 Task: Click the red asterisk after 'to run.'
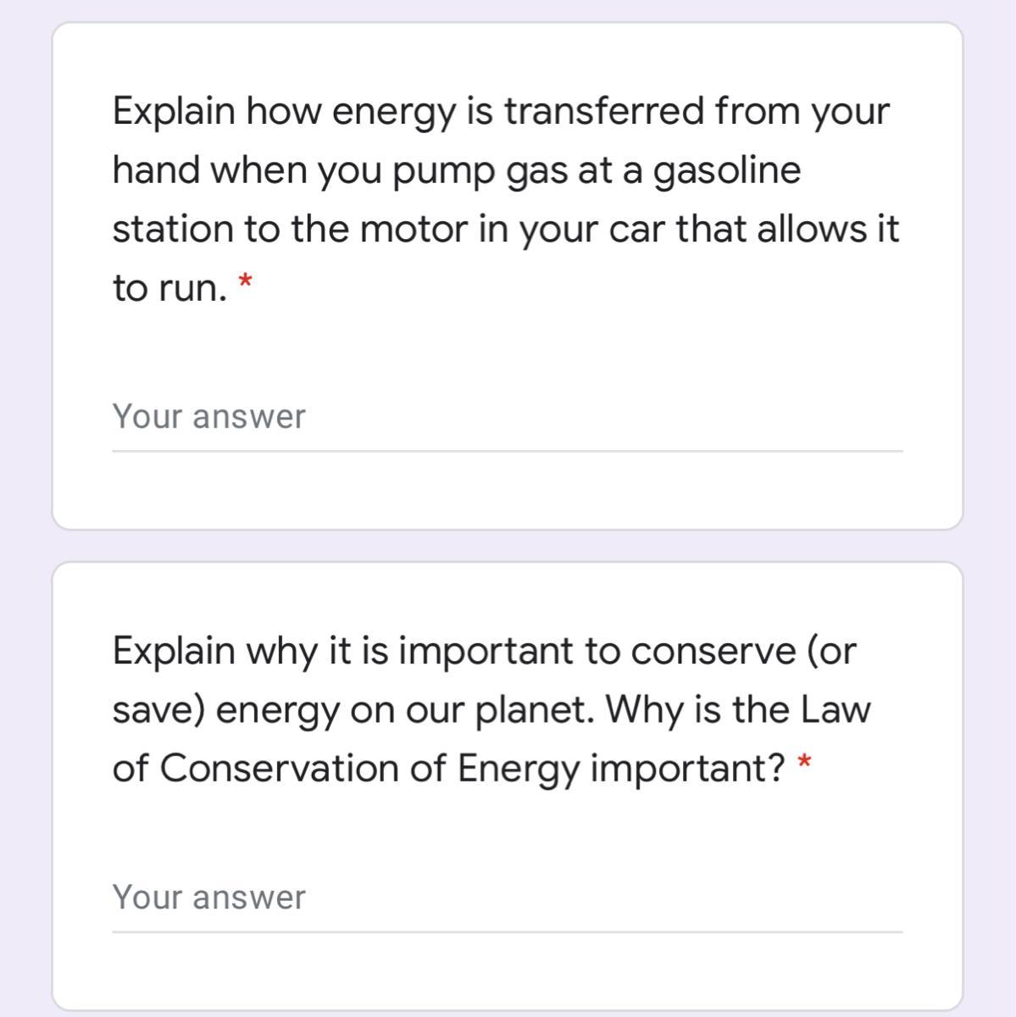coord(246,281)
